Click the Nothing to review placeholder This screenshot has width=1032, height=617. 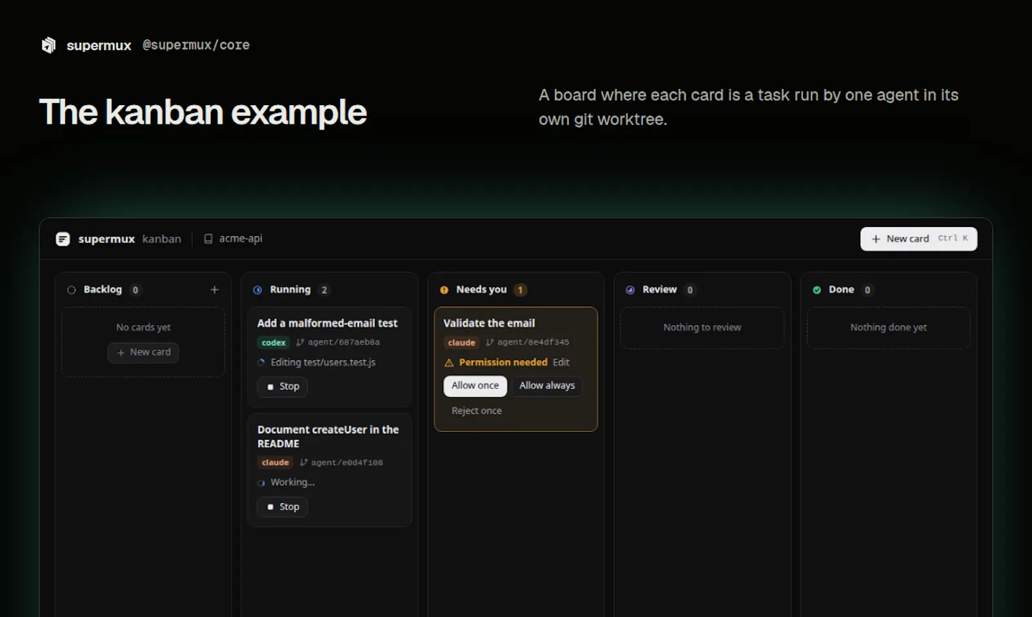(x=702, y=328)
